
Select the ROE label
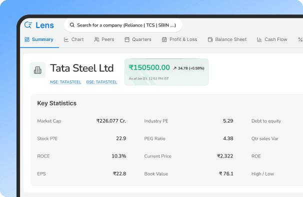256,156
